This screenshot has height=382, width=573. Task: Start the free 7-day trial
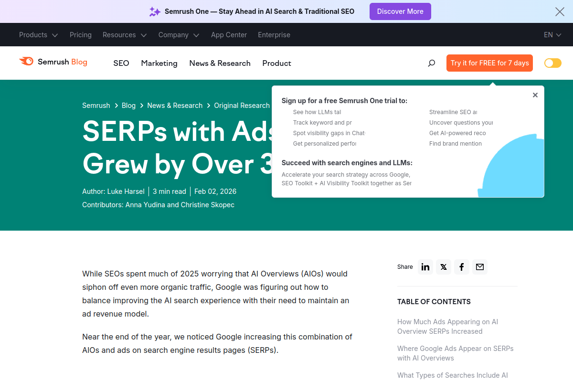pyautogui.click(x=489, y=63)
